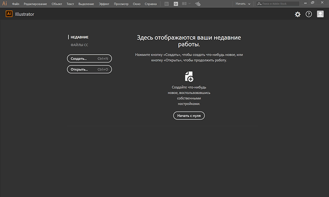Open the Редактирование menu
The height and width of the screenshot is (197, 329).
[35, 4]
